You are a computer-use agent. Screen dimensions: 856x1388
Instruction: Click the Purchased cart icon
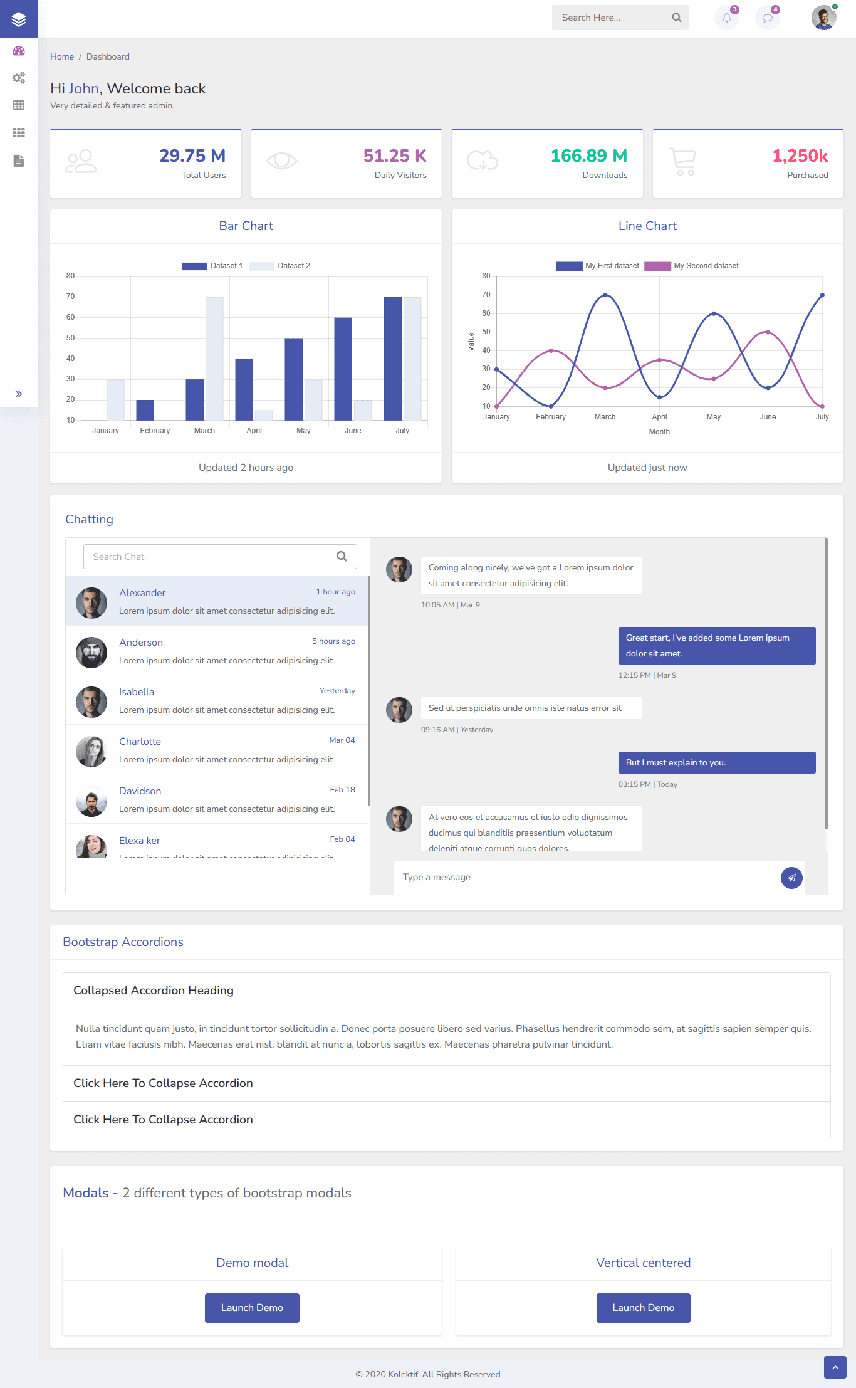[683, 162]
